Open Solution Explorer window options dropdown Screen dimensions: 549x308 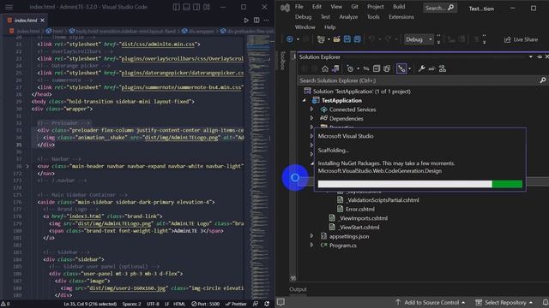(x=531, y=56)
